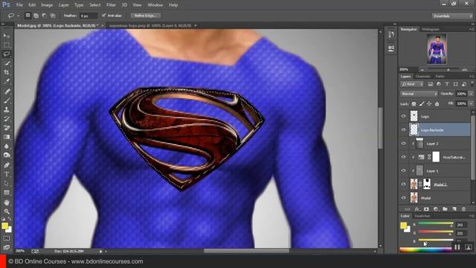Click the foreground yellow color swatch in toolbox

(4, 226)
